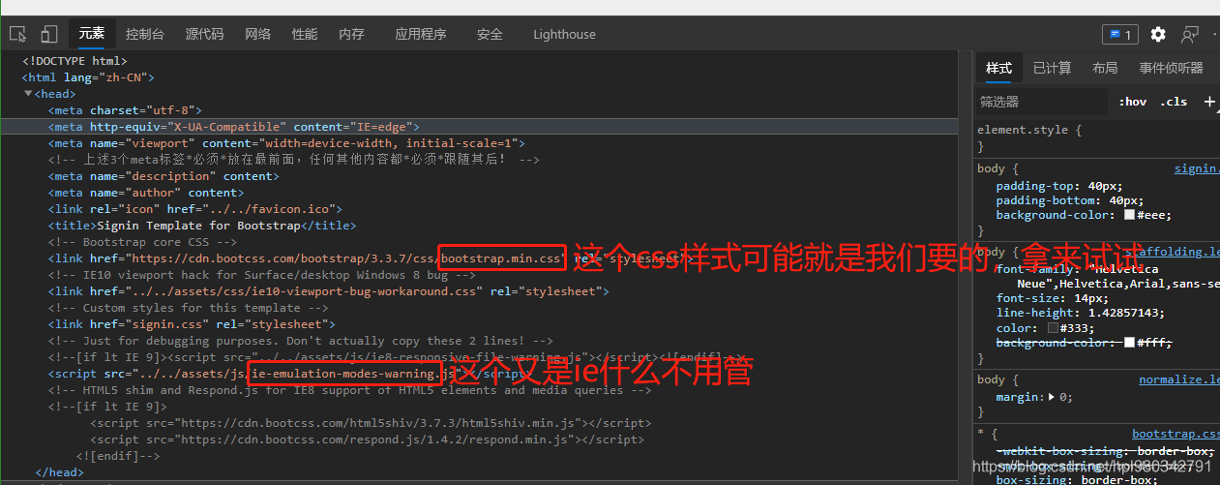The width and height of the screenshot is (1220, 485).
Task: Open the #eee background color swatch
Action: coord(1129,215)
